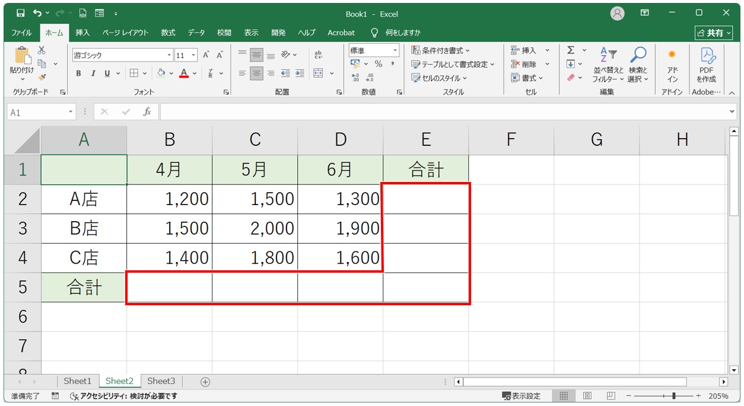Copy the selection using the copy icon

click(42, 63)
